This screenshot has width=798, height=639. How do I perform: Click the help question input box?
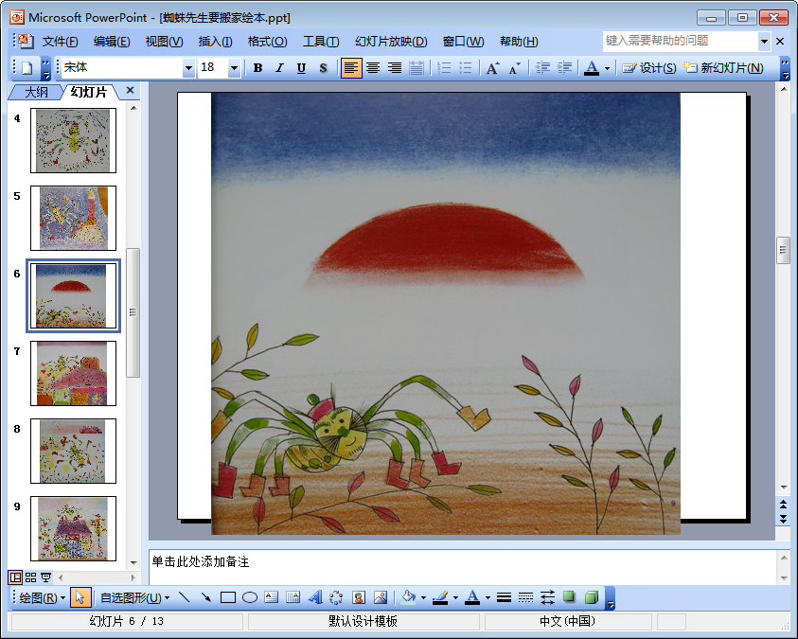click(681, 42)
